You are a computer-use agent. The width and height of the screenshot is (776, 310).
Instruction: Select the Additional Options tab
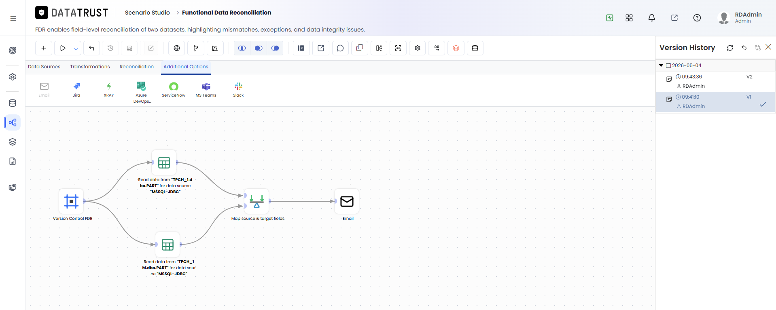pyautogui.click(x=186, y=67)
